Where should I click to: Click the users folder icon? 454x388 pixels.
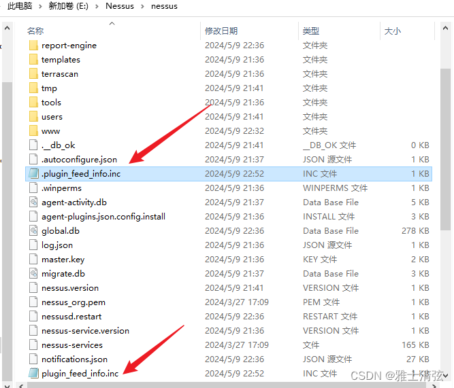33,117
